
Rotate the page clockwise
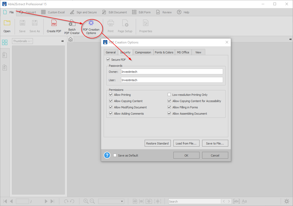click(66, 201)
